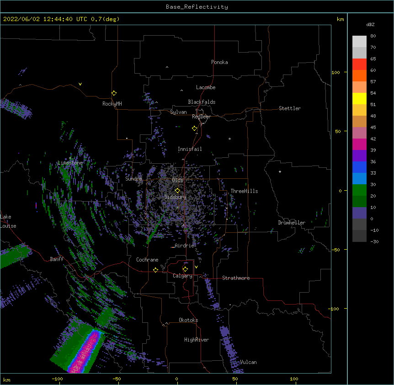This screenshot has width=394, height=385.
Task: Select the ThreeHills label
Action: tap(244, 191)
